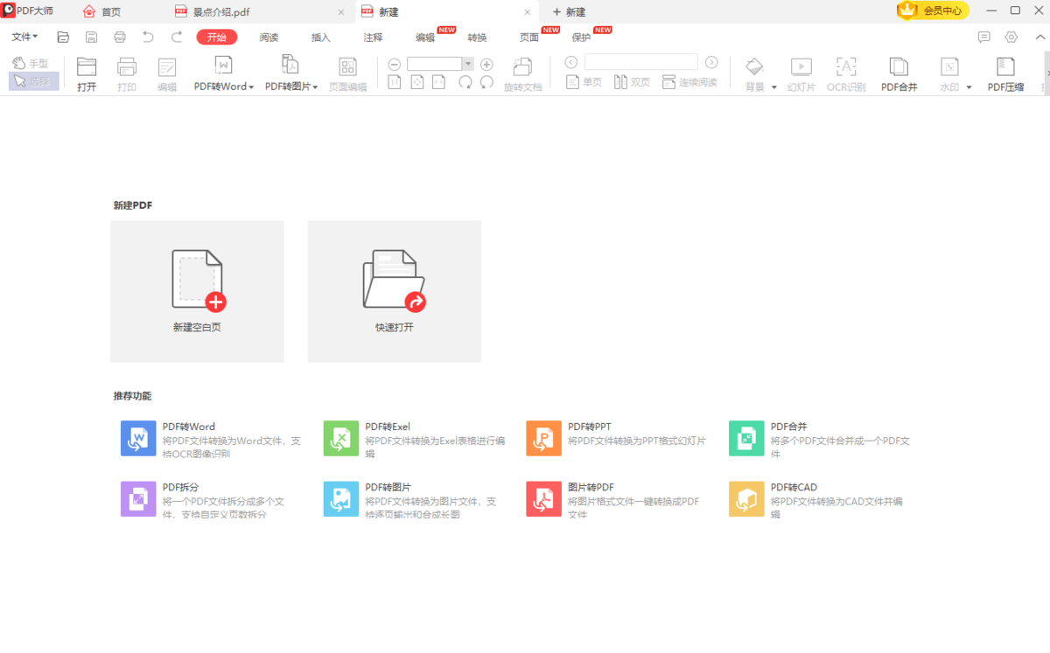The width and height of the screenshot is (1050, 653).
Task: Click the 旋转文档 rotate document icon
Action: point(522,73)
